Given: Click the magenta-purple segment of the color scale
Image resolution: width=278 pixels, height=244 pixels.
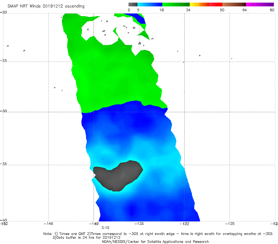Looking at the screenshot, I should (260, 5).
